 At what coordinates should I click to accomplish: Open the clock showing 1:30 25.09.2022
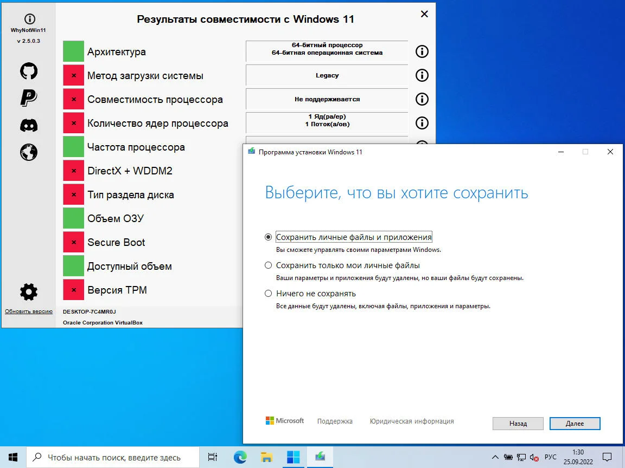(x=578, y=457)
